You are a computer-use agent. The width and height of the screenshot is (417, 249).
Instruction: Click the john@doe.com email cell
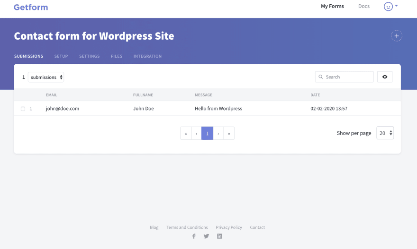pyautogui.click(x=63, y=109)
